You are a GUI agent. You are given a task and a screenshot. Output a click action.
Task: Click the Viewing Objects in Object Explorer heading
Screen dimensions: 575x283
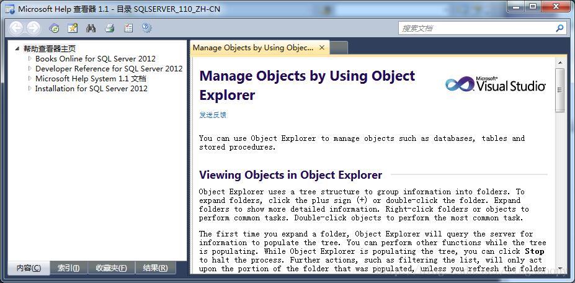(290, 175)
